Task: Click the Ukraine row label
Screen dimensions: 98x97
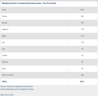Action: point(5,62)
